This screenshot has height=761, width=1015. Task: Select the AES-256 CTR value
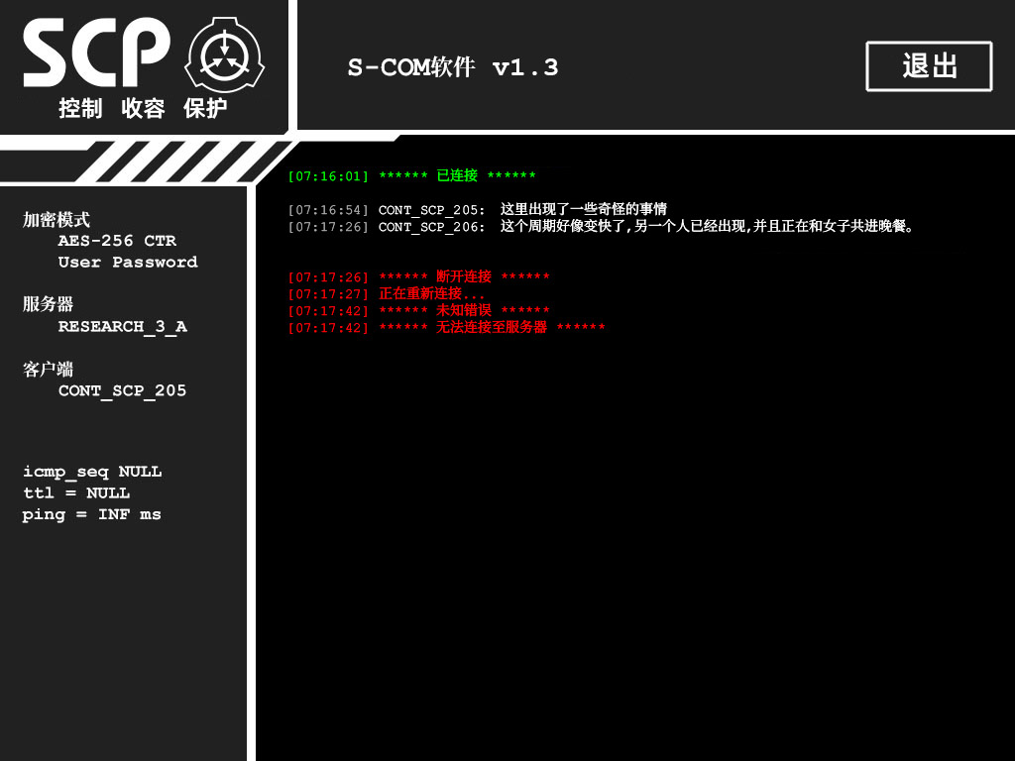[x=117, y=241]
